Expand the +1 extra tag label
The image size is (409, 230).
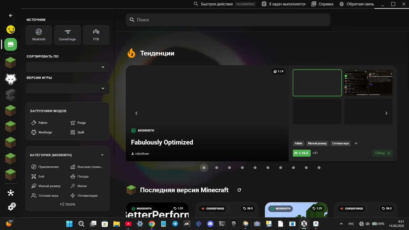(356, 143)
